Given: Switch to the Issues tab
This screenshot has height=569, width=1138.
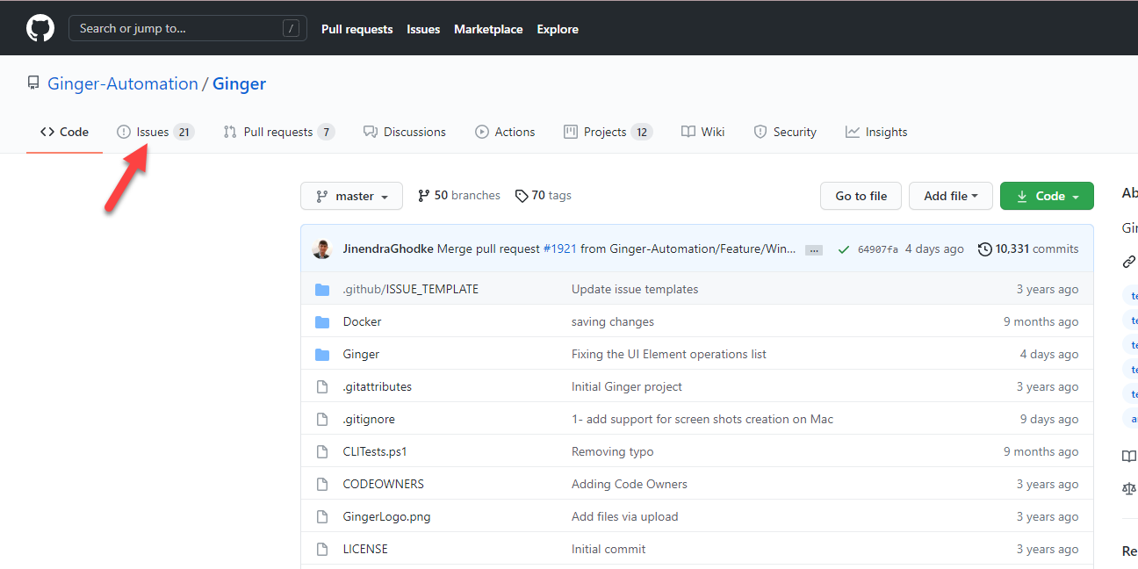Looking at the screenshot, I should point(155,132).
